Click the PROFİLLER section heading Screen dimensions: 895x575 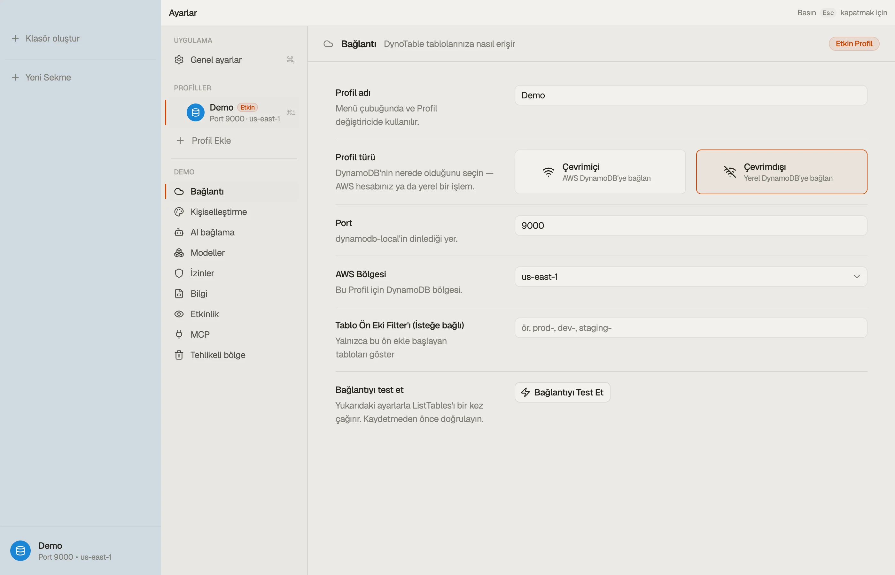192,88
